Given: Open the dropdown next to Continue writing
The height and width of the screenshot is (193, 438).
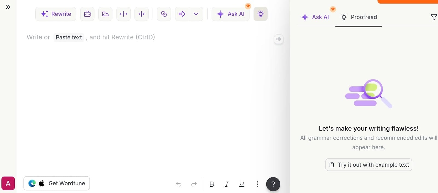Looking at the screenshot, I should tap(196, 14).
